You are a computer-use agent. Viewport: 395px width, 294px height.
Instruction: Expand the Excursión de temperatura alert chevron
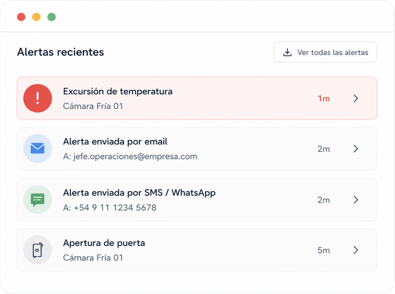tap(356, 98)
